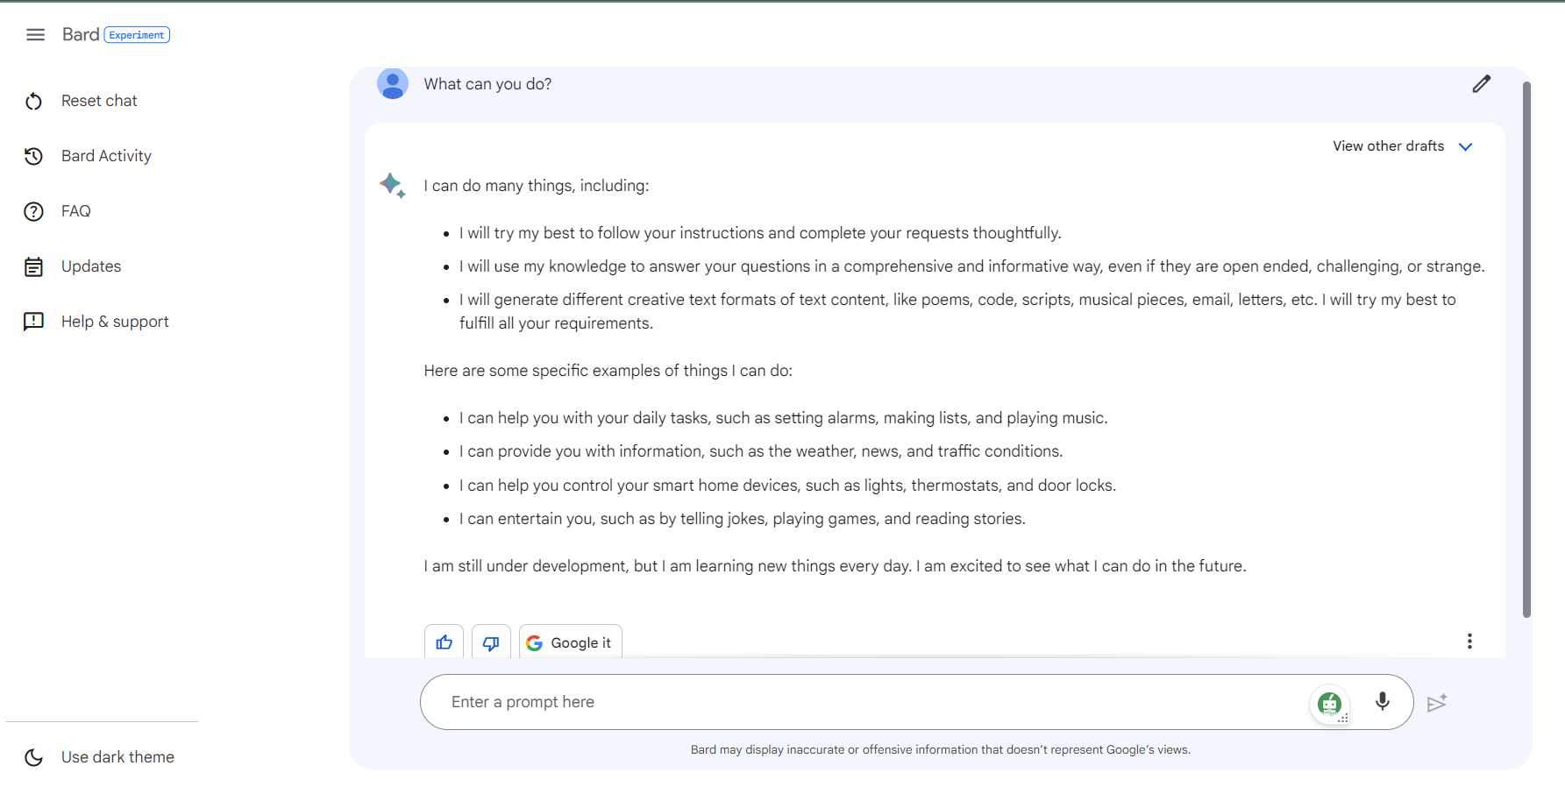Open Bard Activity from sidebar

coord(106,156)
